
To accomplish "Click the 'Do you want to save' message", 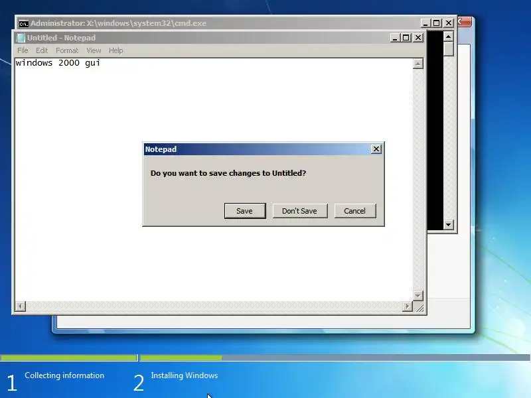I will pyautogui.click(x=228, y=173).
